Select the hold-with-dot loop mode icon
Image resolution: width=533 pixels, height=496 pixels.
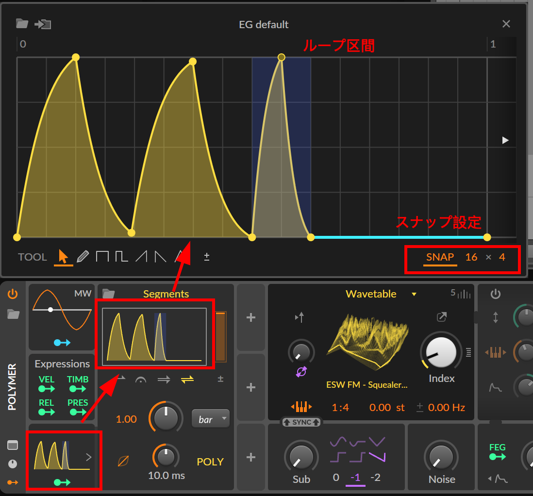tap(141, 380)
